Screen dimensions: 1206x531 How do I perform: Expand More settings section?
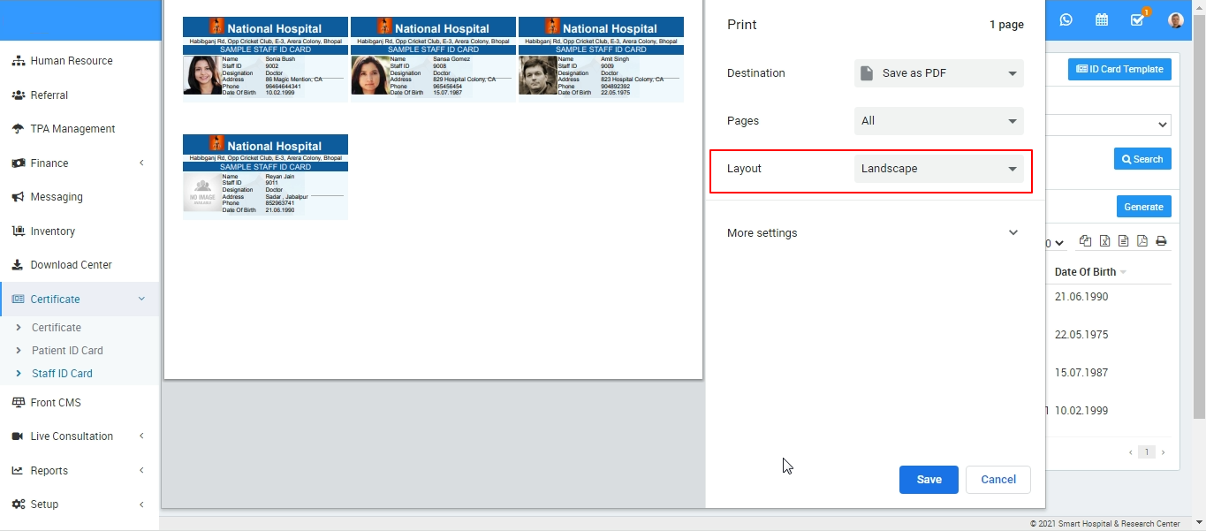872,233
